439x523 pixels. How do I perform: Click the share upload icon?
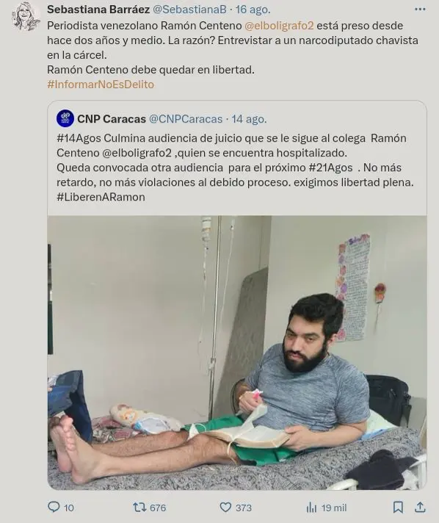pyautogui.click(x=420, y=508)
